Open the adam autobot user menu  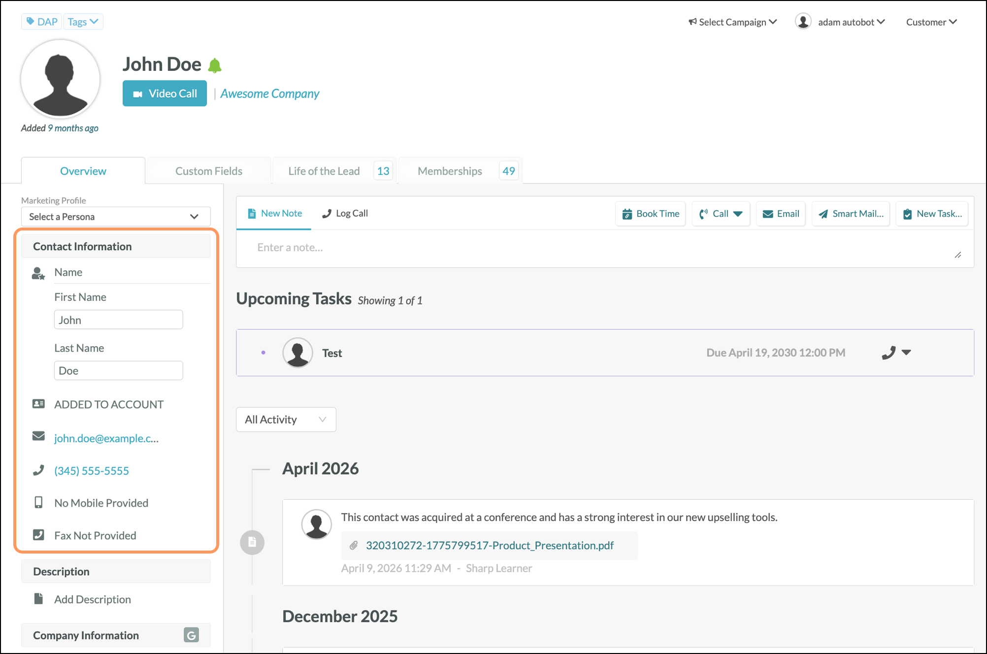(x=841, y=22)
